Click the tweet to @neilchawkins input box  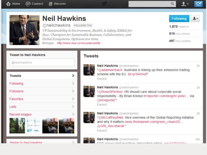[42, 62]
